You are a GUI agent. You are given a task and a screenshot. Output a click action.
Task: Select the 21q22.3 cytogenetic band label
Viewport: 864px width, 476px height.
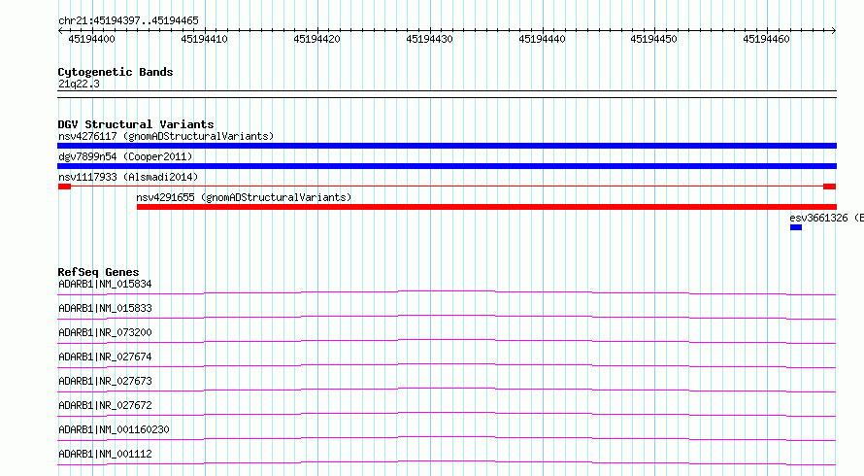pyautogui.click(x=79, y=84)
